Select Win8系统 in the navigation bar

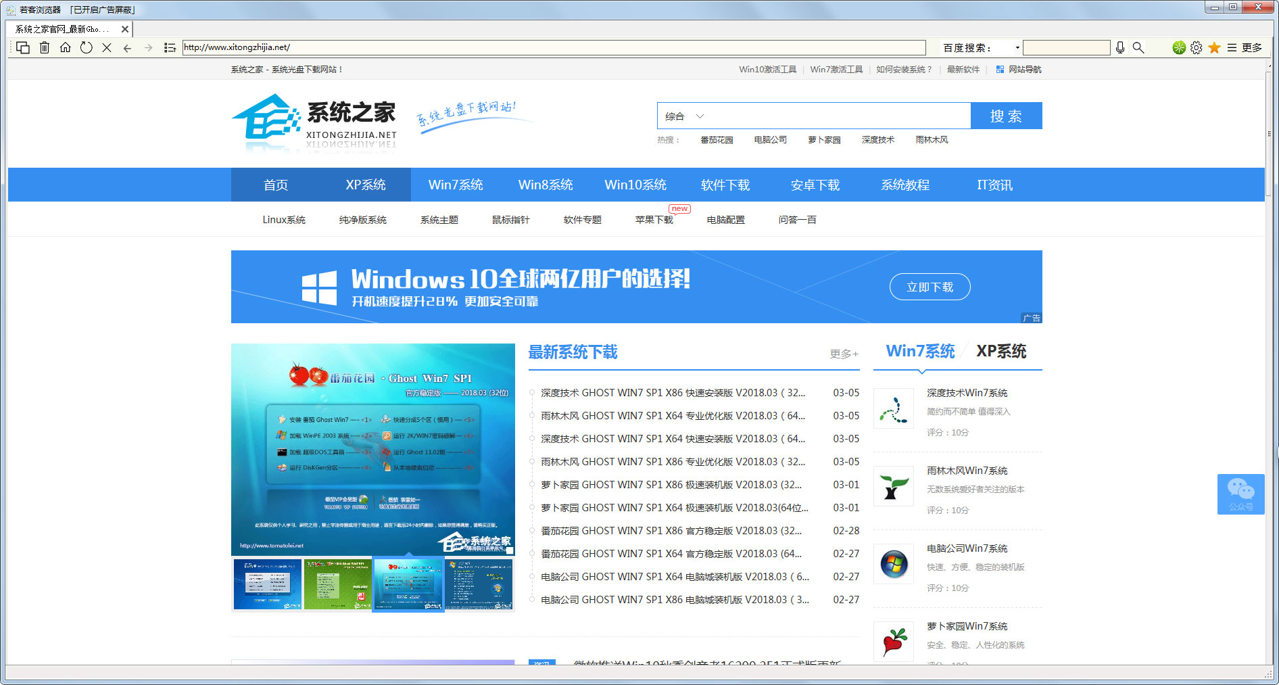[546, 185]
